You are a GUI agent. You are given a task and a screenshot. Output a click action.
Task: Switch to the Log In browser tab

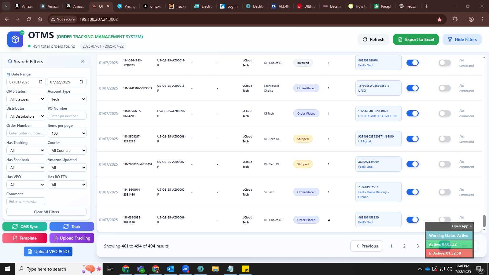(229, 6)
